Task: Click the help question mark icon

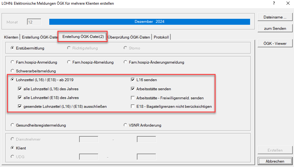Action: pyautogui.click(x=274, y=3)
